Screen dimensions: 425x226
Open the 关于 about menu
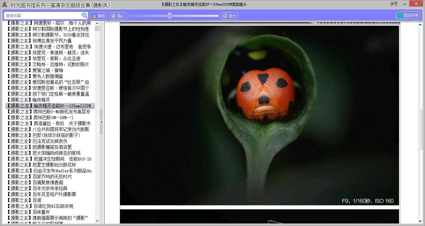tap(394, 4)
